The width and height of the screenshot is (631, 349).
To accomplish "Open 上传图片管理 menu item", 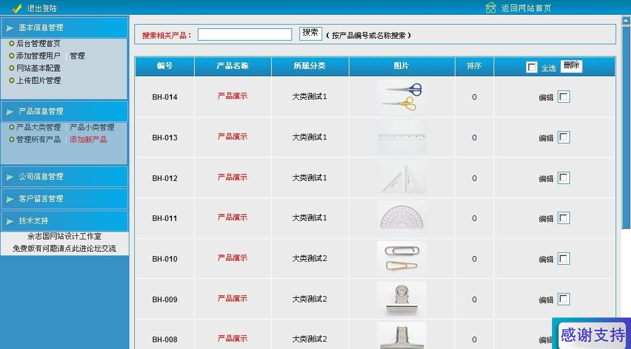I will click(x=38, y=81).
